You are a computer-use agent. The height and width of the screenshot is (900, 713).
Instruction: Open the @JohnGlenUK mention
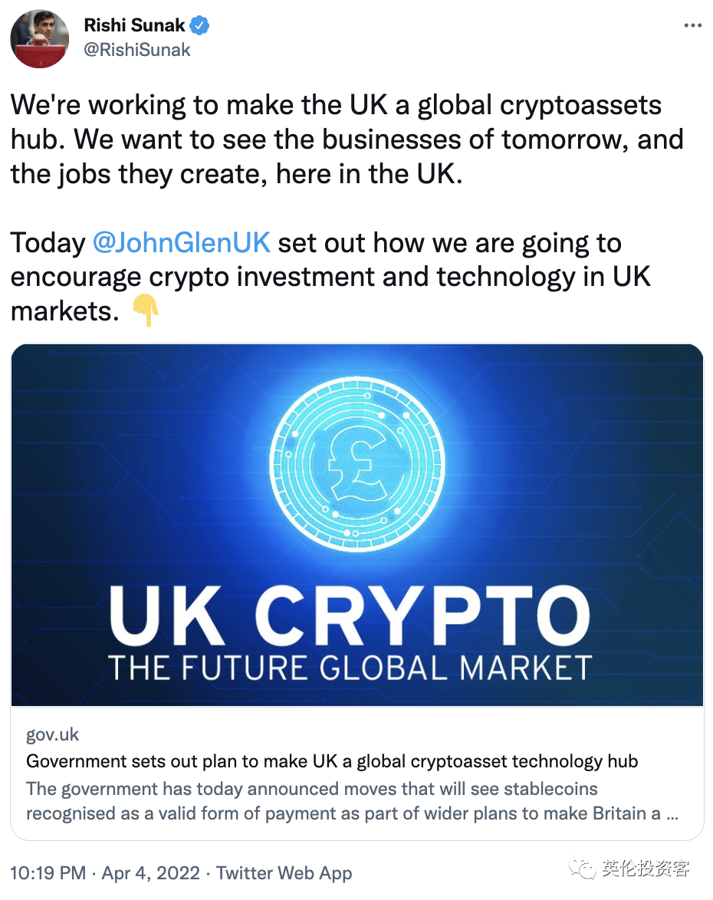(181, 243)
